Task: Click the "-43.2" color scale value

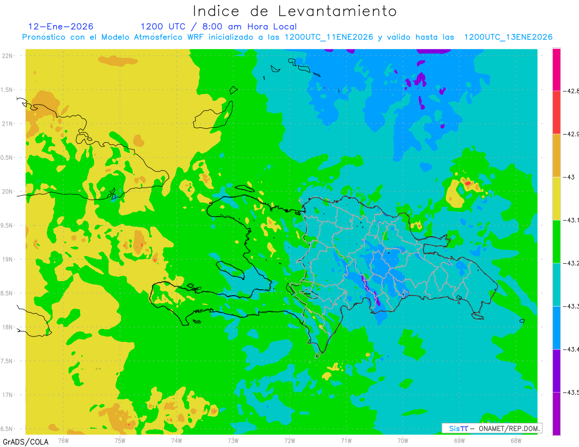Action: click(x=571, y=263)
